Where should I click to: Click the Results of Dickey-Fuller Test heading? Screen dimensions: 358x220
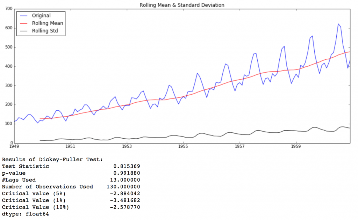pos(52,160)
